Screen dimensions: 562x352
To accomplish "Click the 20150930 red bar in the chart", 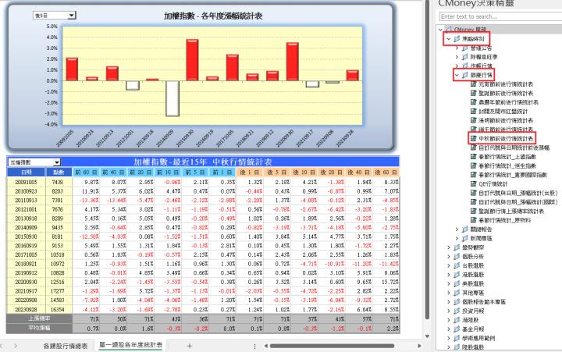I will click(193, 60).
